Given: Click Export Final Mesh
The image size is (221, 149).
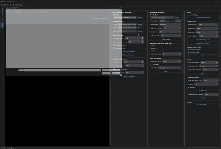Looking at the screenshot, I should point(203,105).
